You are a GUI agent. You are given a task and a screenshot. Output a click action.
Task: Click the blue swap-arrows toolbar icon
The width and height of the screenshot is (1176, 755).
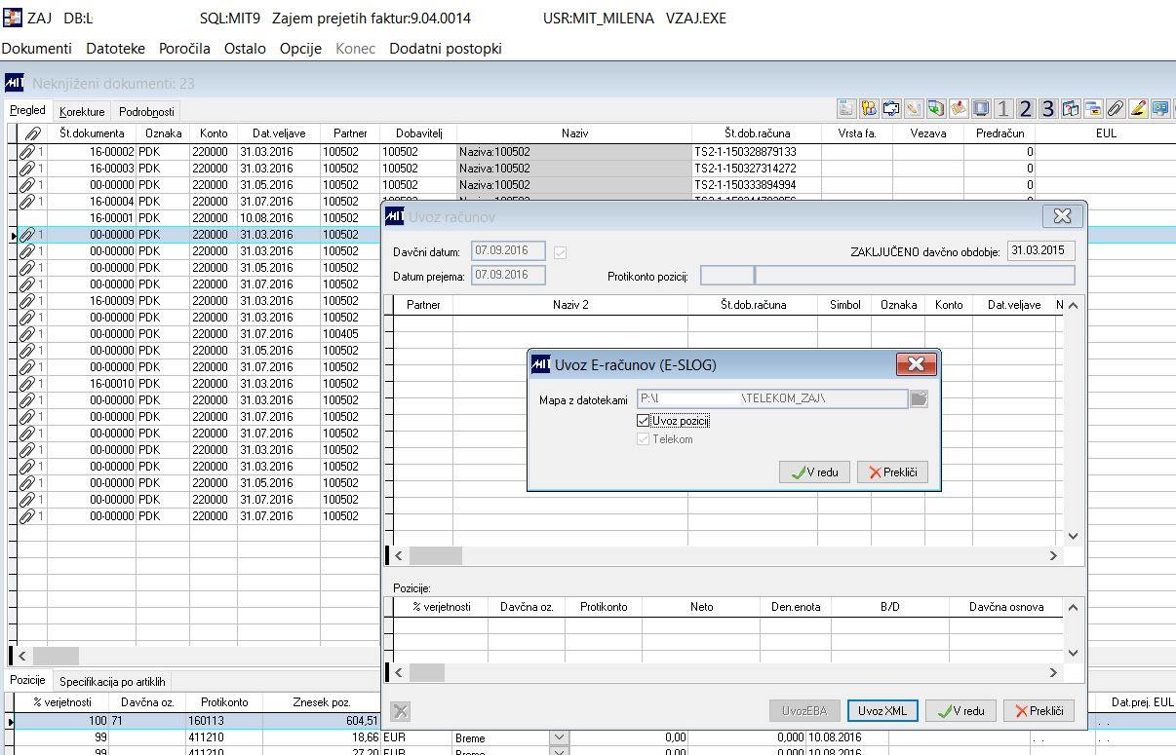[890, 108]
